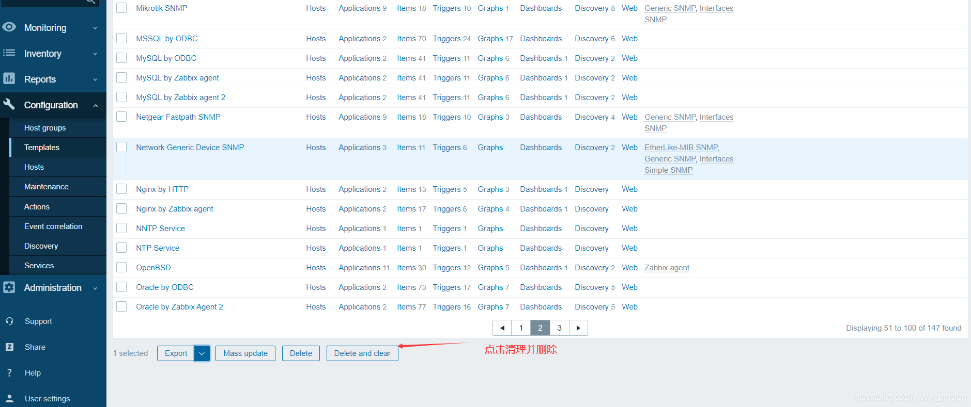Open the NNTP Service template
Image resolution: width=971 pixels, height=407 pixels.
tap(160, 228)
